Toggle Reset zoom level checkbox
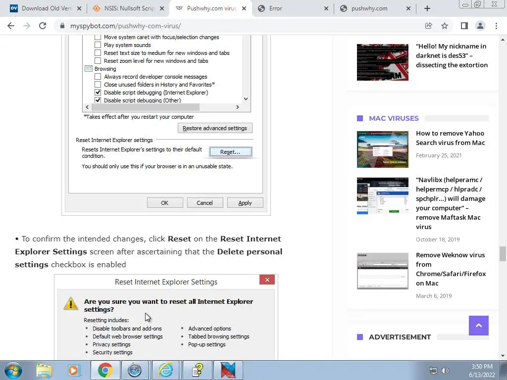Screen dimensions: 507x380 (98, 61)
